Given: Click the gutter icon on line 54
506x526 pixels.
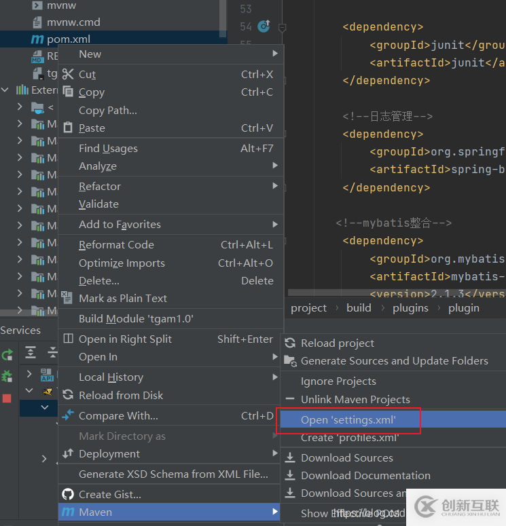Looking at the screenshot, I should (264, 27).
